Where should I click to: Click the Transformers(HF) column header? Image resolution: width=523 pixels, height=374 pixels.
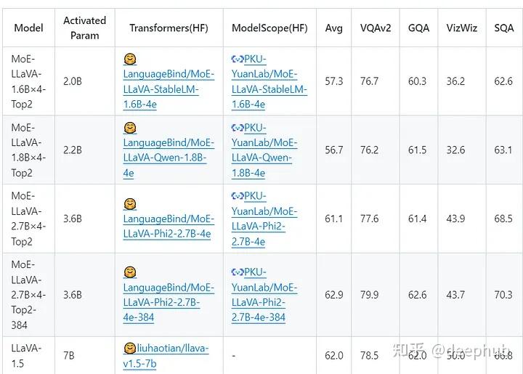(169, 28)
